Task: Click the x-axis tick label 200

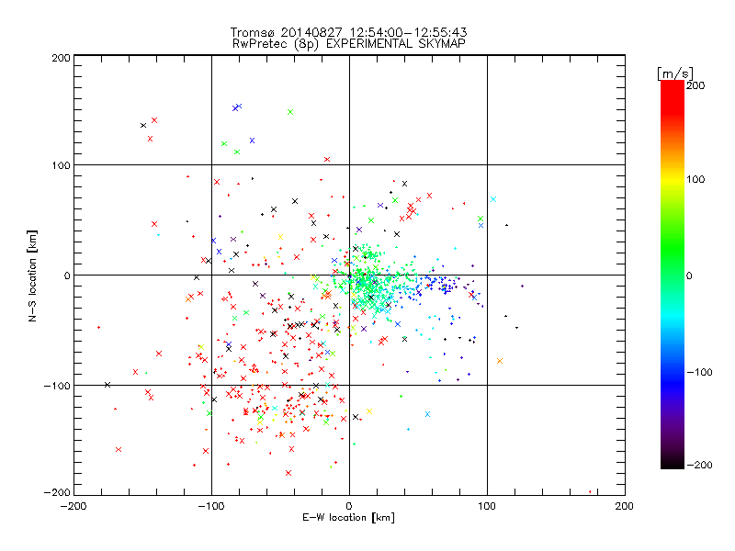Action: tap(625, 506)
